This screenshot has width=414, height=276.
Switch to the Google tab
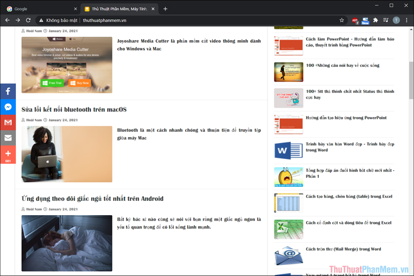[41, 9]
